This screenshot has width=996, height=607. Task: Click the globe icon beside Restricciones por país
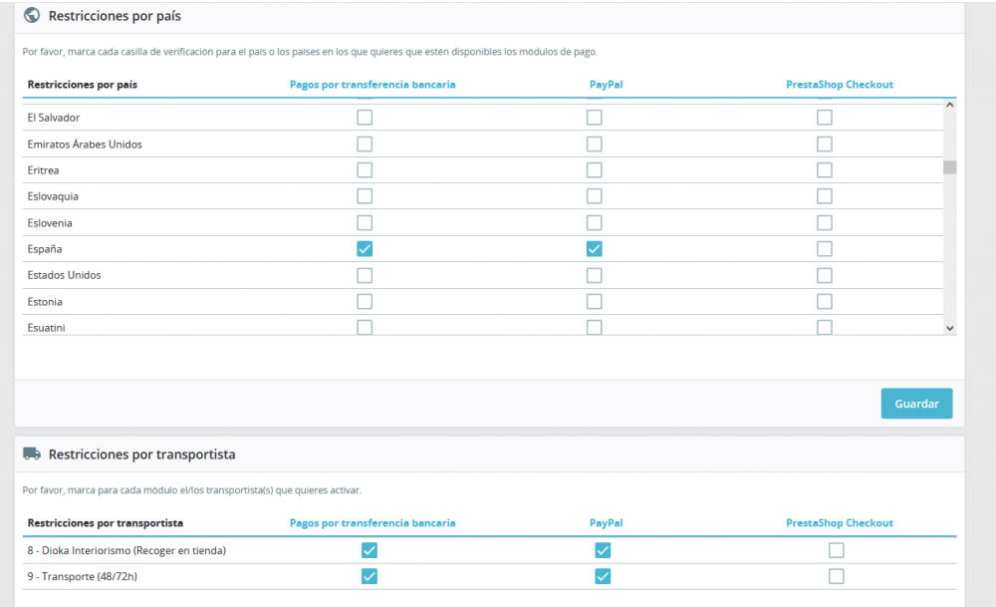[32, 15]
